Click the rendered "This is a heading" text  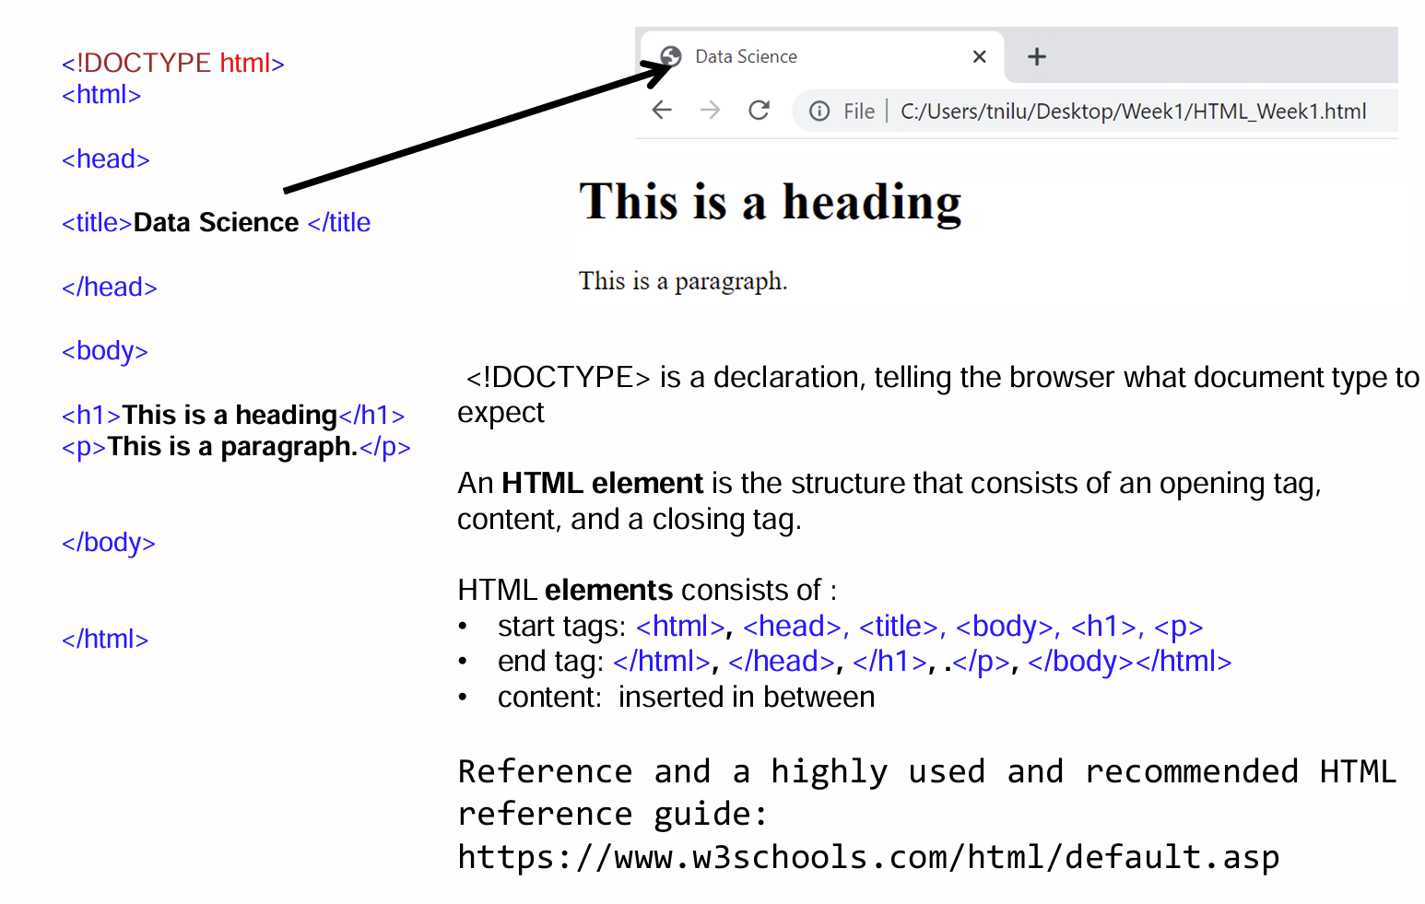[770, 202]
